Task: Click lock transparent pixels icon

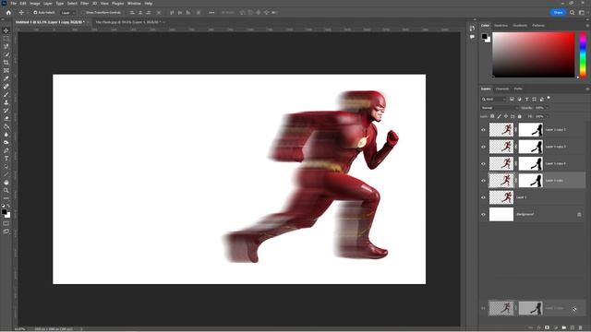Action: (x=492, y=116)
